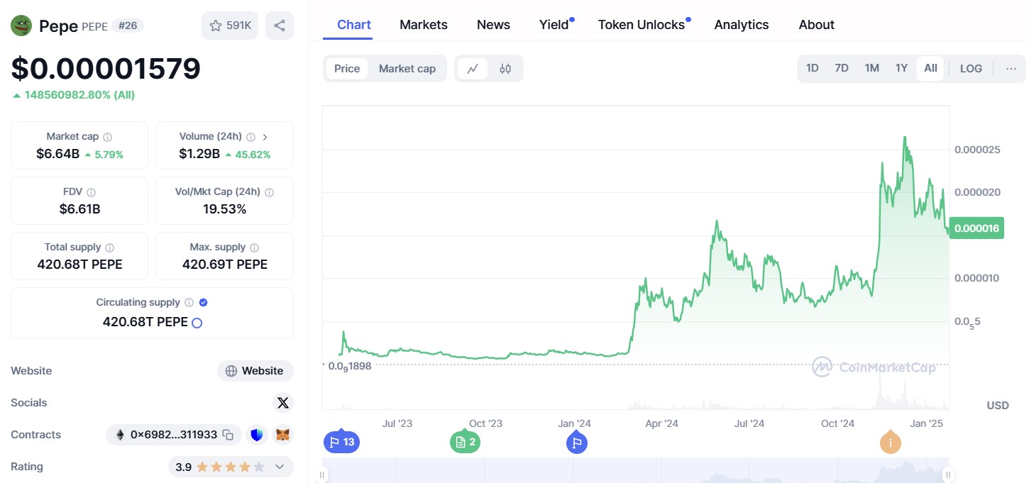Viewport: 1029px width, 483px height.
Task: Expand Volume (24h) details arrow
Action: [265, 136]
